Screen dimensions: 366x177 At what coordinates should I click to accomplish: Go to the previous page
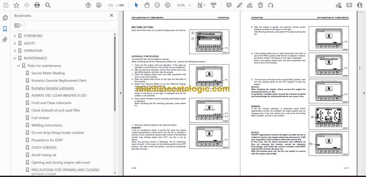(88, 5)
